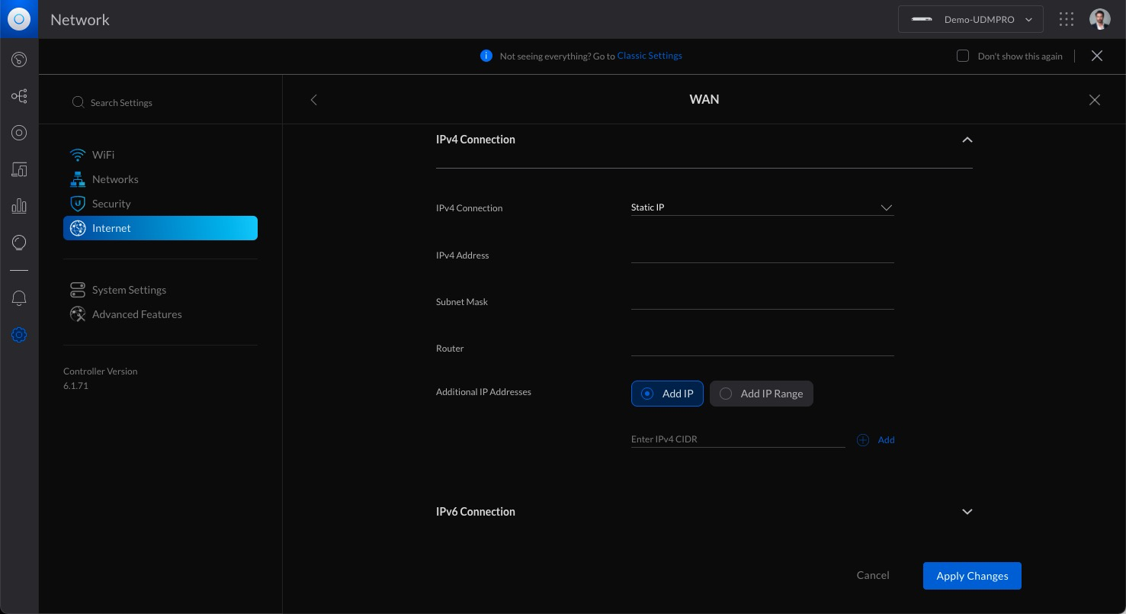Select the Add IP radio option
Image resolution: width=1126 pixels, height=614 pixels.
(x=667, y=394)
